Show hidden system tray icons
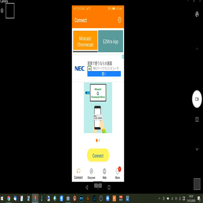This screenshot has width=203, height=203. [159, 198]
